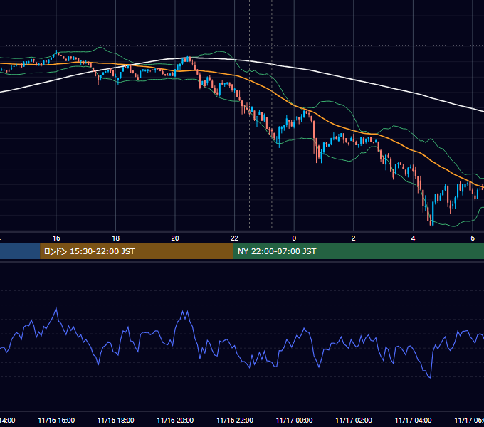Viewport: 484px width, 427px height.
Task: Click the 11/17 00:00 time label
Action: (294, 420)
